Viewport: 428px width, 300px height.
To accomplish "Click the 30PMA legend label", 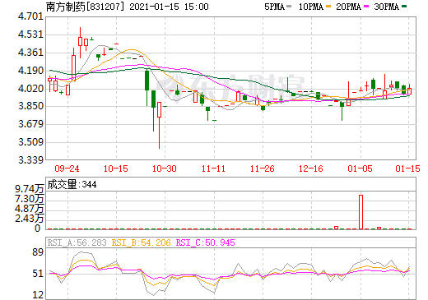I will tap(386, 7).
